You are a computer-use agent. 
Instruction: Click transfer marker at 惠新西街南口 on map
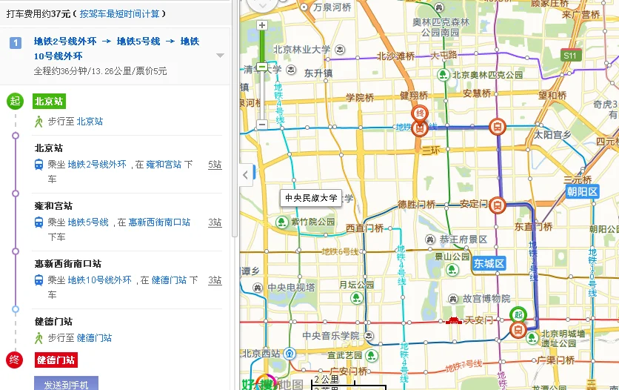(x=498, y=127)
